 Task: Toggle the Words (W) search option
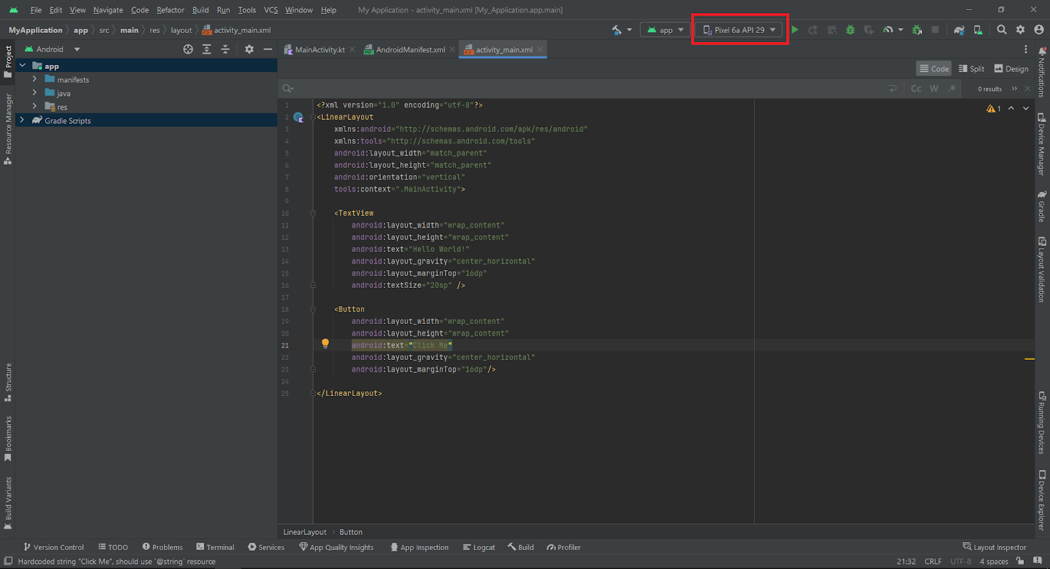934,88
